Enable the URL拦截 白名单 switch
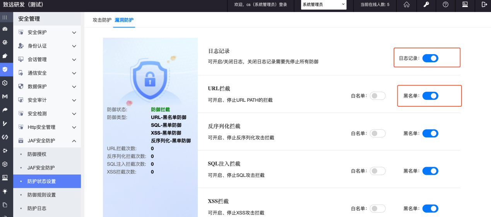Viewport: 491px width, 217px height. coord(378,96)
